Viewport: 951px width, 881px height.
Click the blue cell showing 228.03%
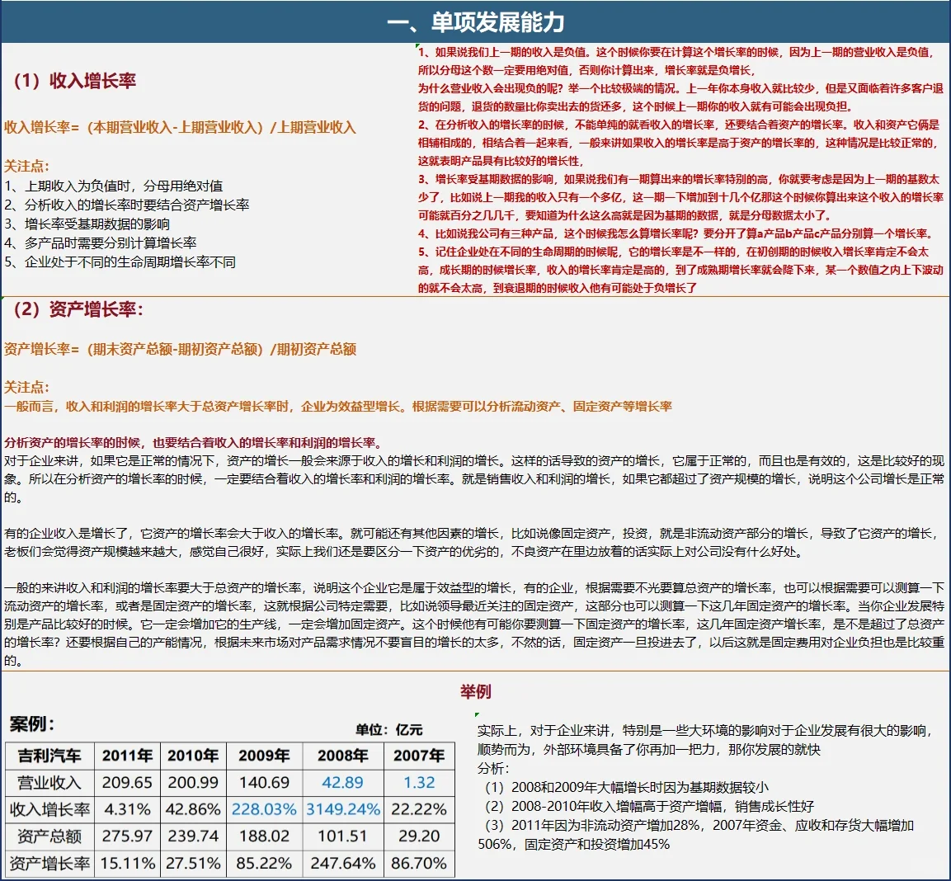(264, 809)
